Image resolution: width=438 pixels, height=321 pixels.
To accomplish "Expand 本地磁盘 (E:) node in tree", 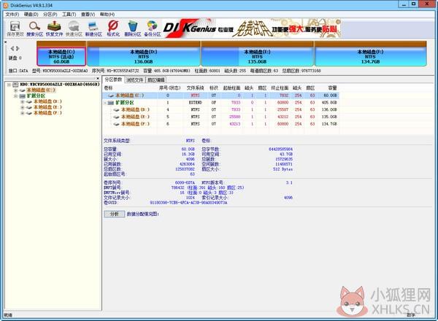I will coord(23,107).
